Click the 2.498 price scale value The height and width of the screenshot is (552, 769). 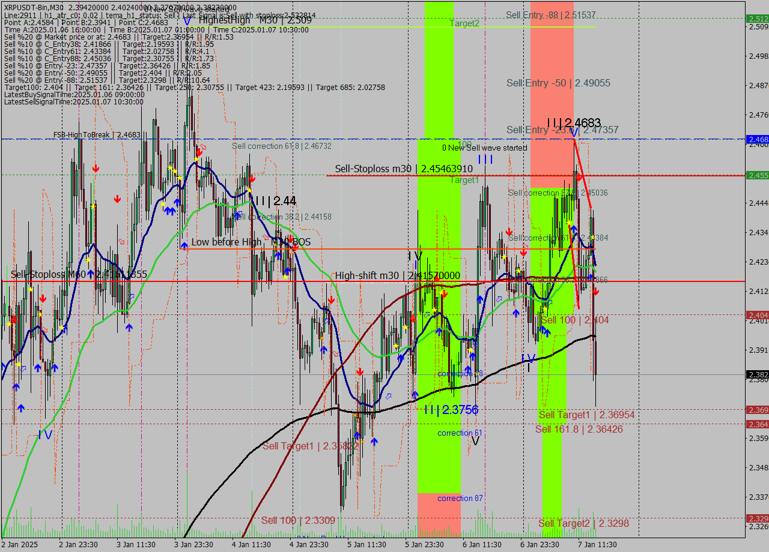(759, 56)
